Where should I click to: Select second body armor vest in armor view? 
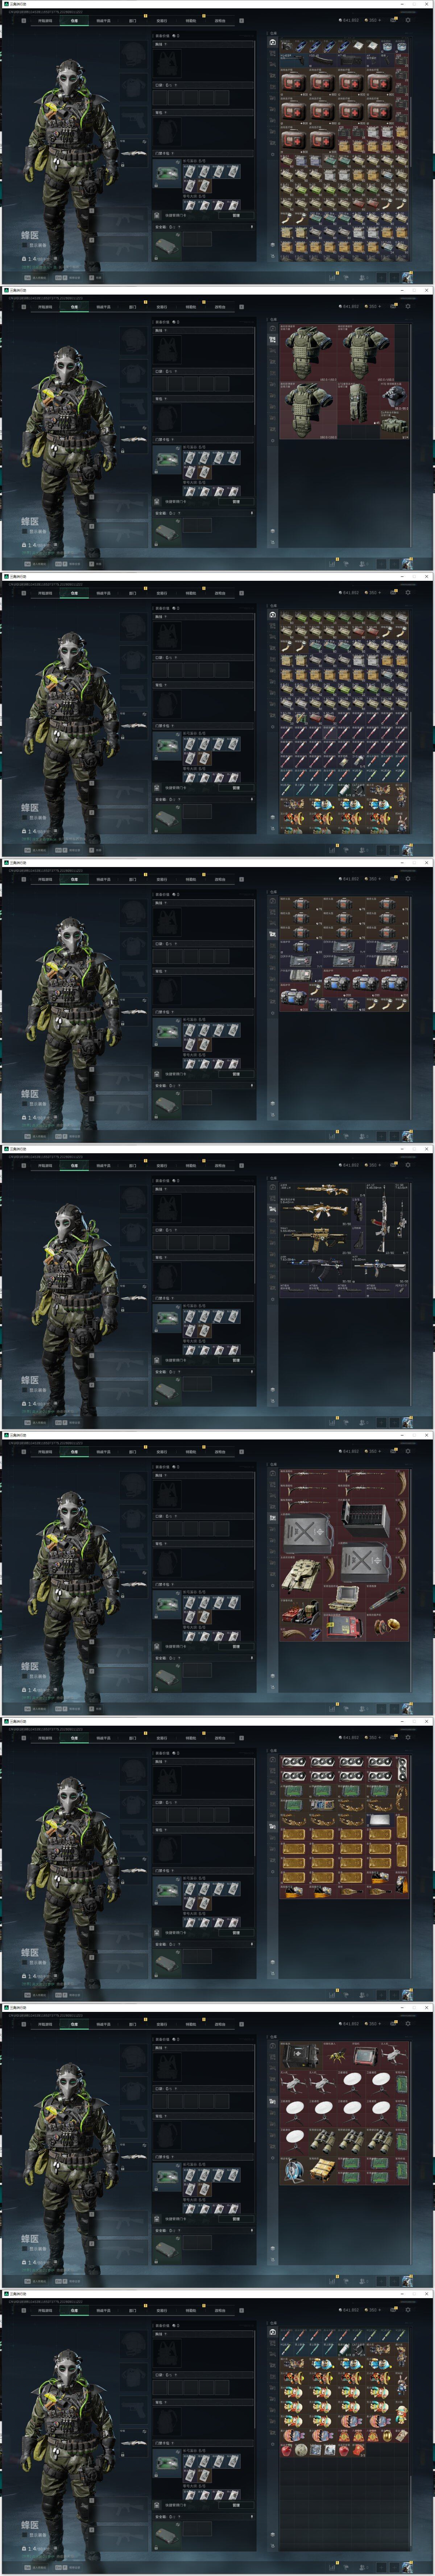click(x=366, y=352)
